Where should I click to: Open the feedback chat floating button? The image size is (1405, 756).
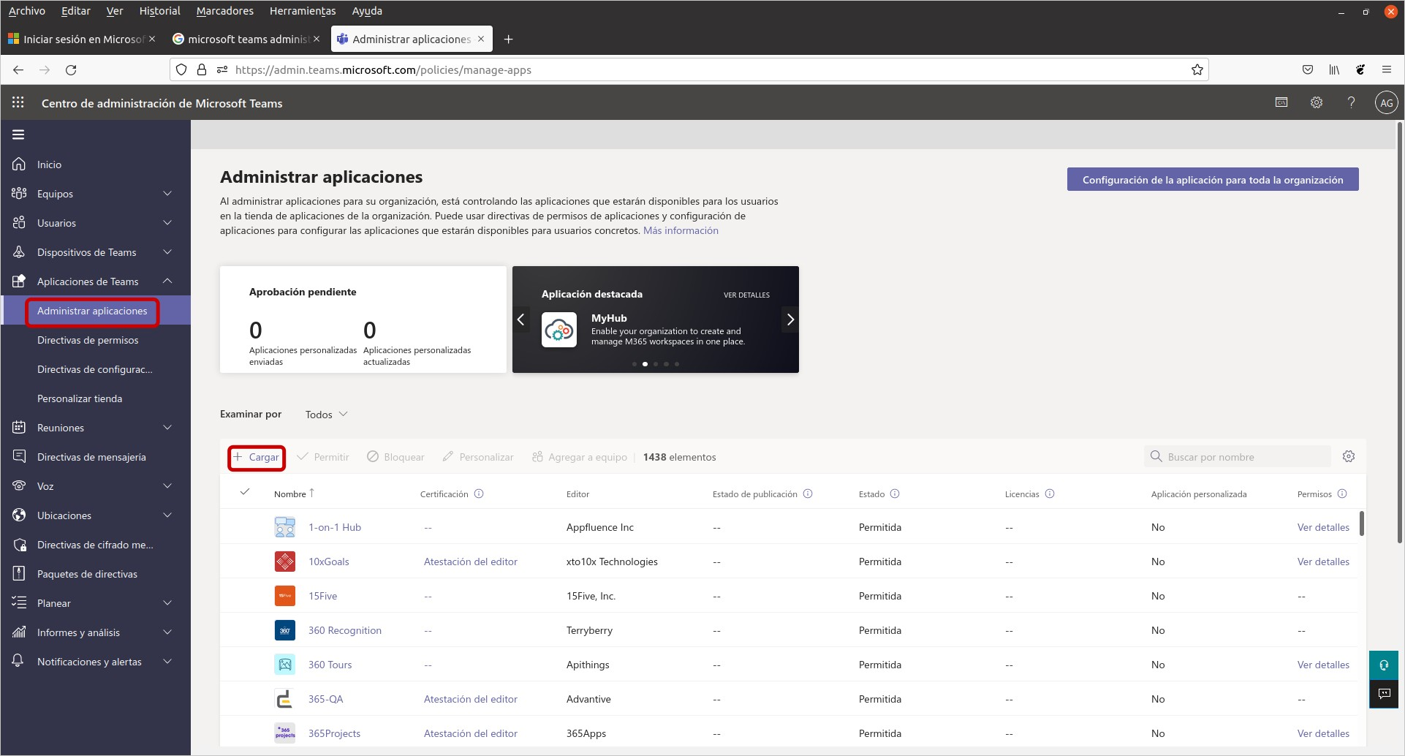click(x=1384, y=694)
